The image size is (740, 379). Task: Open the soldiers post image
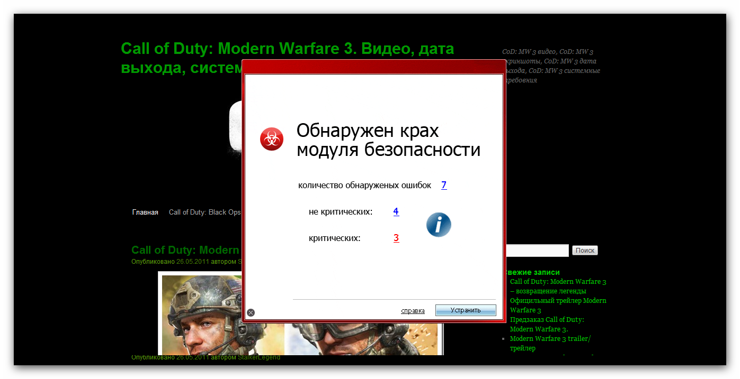[x=300, y=313]
